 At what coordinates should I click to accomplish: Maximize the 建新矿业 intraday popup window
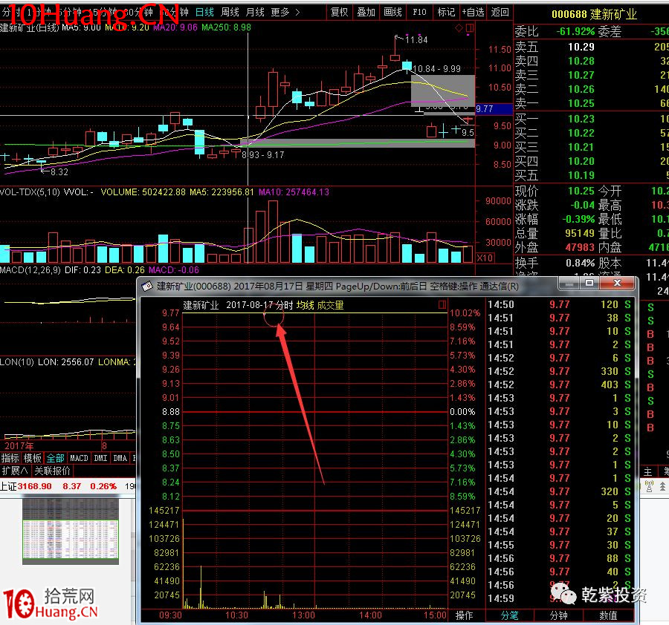[589, 284]
